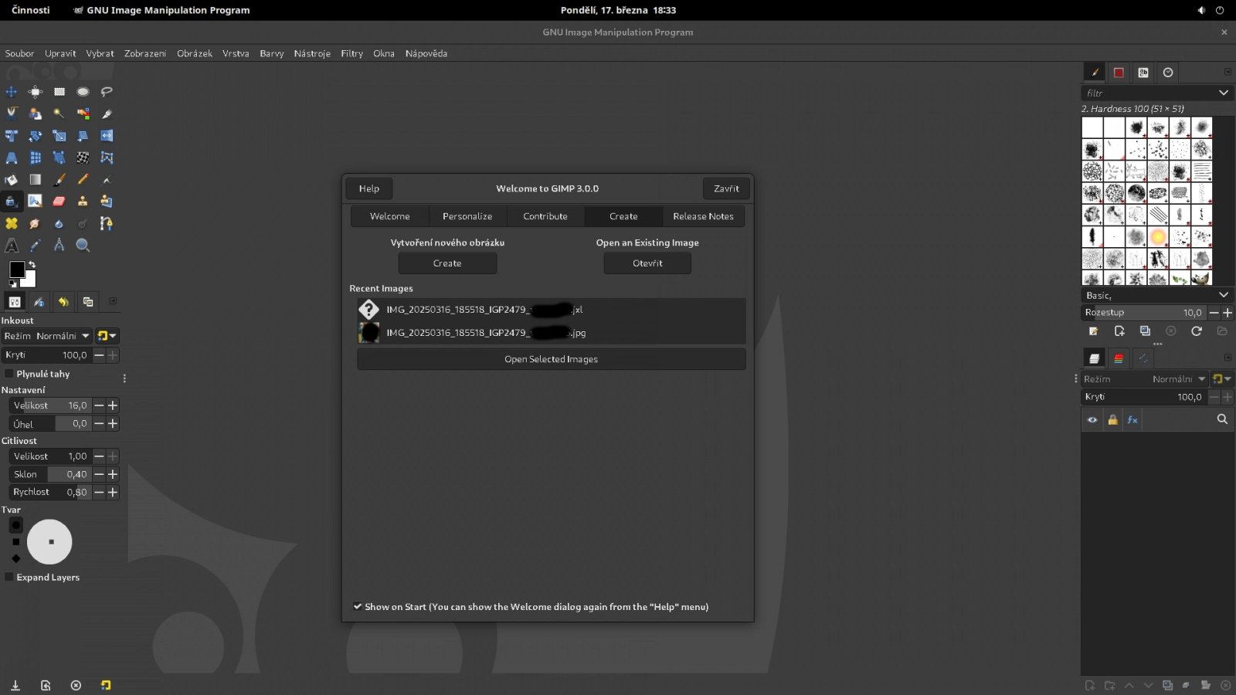The width and height of the screenshot is (1236, 695).
Task: Click the Help button in welcome dialog
Action: click(x=369, y=188)
